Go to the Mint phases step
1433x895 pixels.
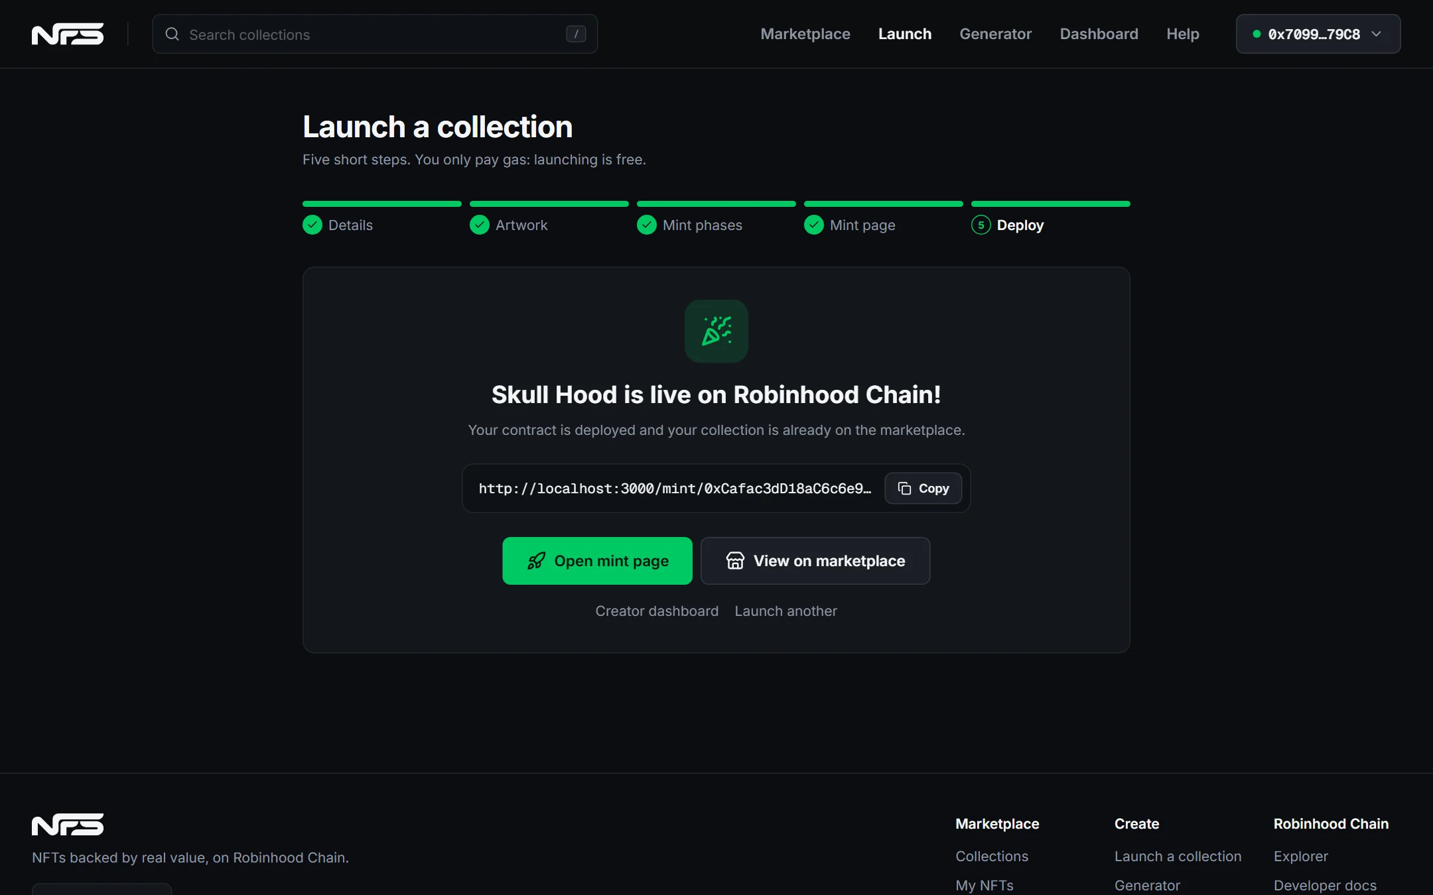(702, 225)
